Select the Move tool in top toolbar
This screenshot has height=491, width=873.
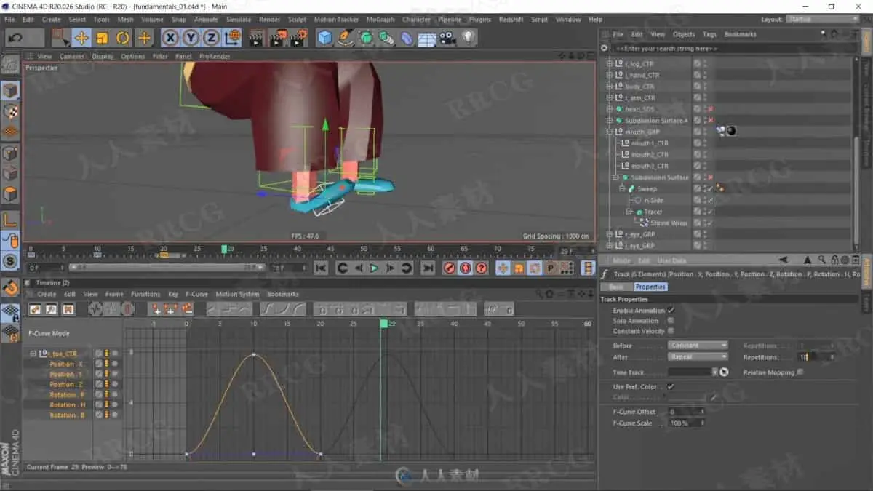click(x=81, y=38)
